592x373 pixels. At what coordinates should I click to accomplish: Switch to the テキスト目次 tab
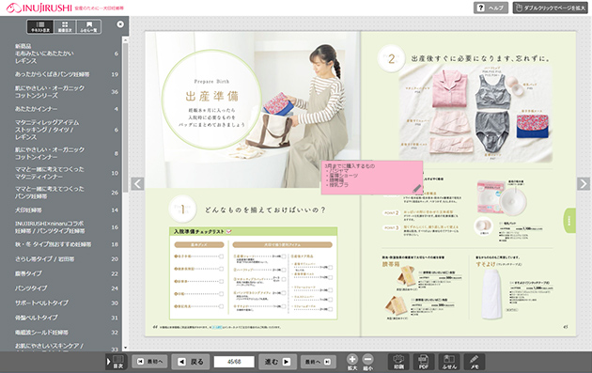pos(39,26)
